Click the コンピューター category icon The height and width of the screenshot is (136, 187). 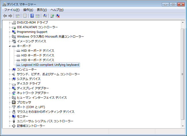click(14, 70)
